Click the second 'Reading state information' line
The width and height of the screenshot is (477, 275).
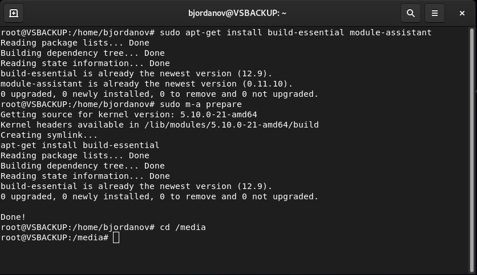[85, 176]
